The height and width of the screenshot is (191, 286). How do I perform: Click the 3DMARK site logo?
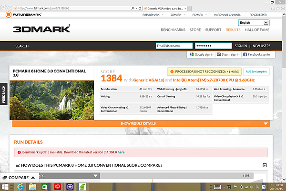(41, 29)
